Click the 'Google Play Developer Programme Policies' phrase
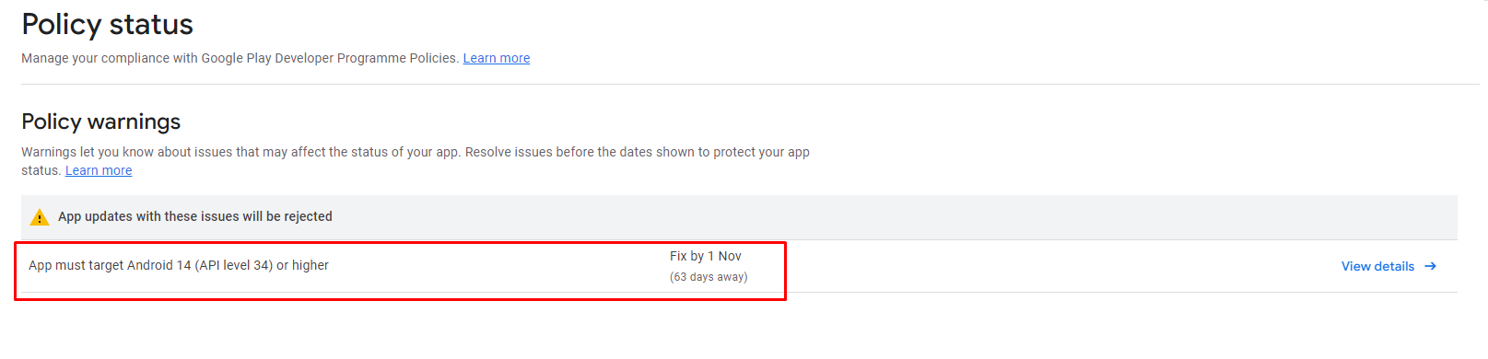This screenshot has width=1488, height=359. pos(329,58)
